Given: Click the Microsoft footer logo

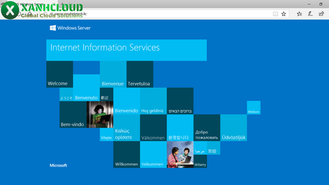Looking at the screenshot, I should [58, 165].
